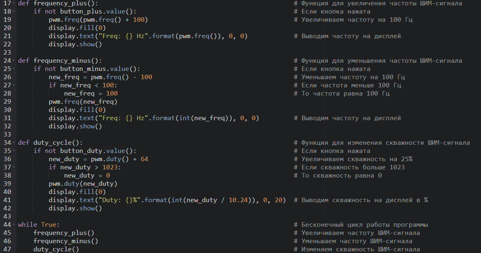Screen dimensions: 481x253
Task: Place cursor in the "Freq: {} Hz" string on line 21
Action: (x=123, y=36)
